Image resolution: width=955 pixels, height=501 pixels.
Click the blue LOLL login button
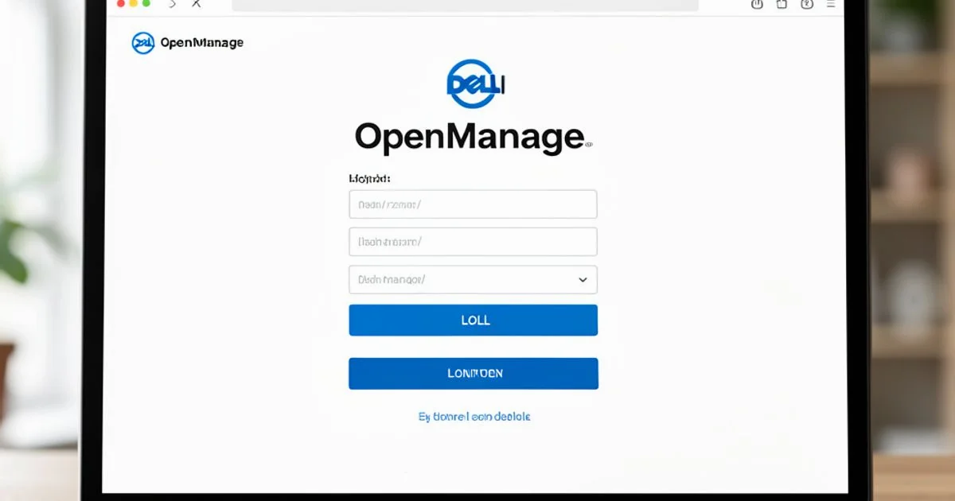click(473, 320)
